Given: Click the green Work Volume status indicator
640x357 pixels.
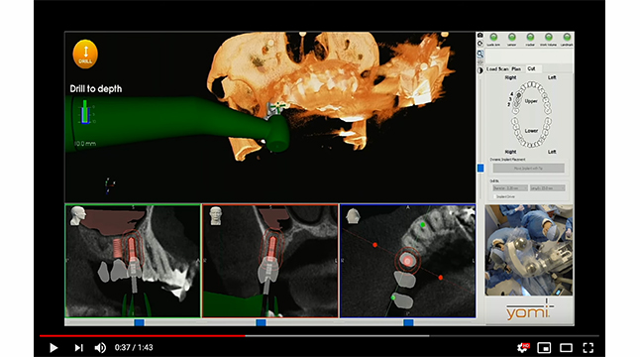Looking at the screenshot, I should click(549, 37).
